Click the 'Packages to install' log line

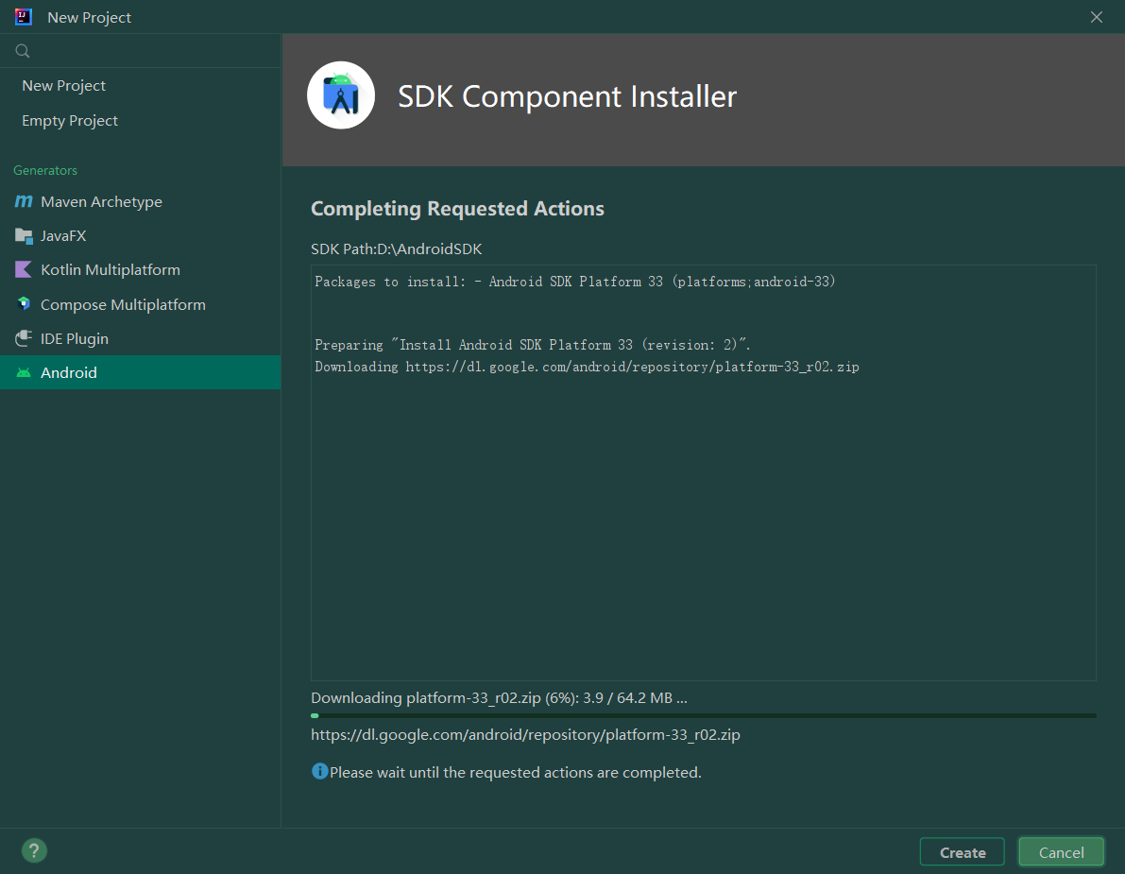pos(574,282)
